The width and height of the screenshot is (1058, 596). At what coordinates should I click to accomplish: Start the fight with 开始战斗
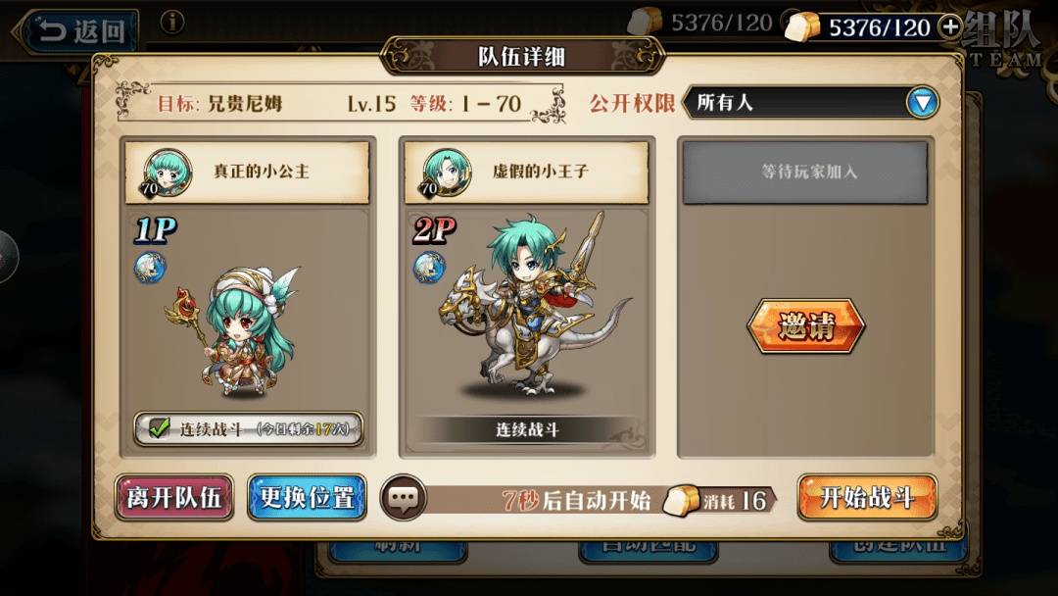(867, 497)
